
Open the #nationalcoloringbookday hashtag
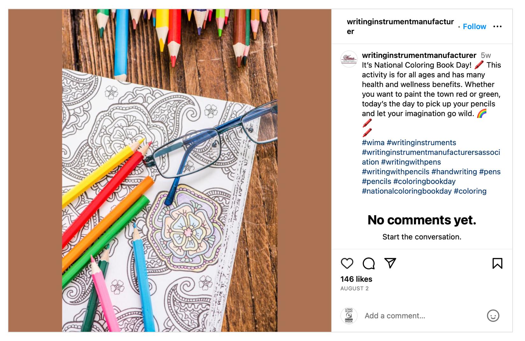tap(406, 191)
